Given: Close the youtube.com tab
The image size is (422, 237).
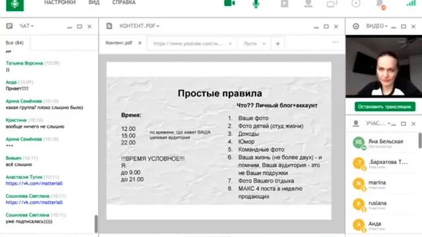Looking at the screenshot, I should coord(230,43).
